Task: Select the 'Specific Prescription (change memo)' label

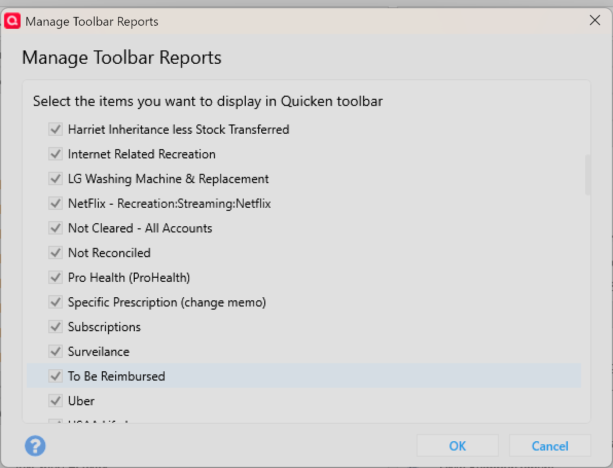Action: [167, 302]
